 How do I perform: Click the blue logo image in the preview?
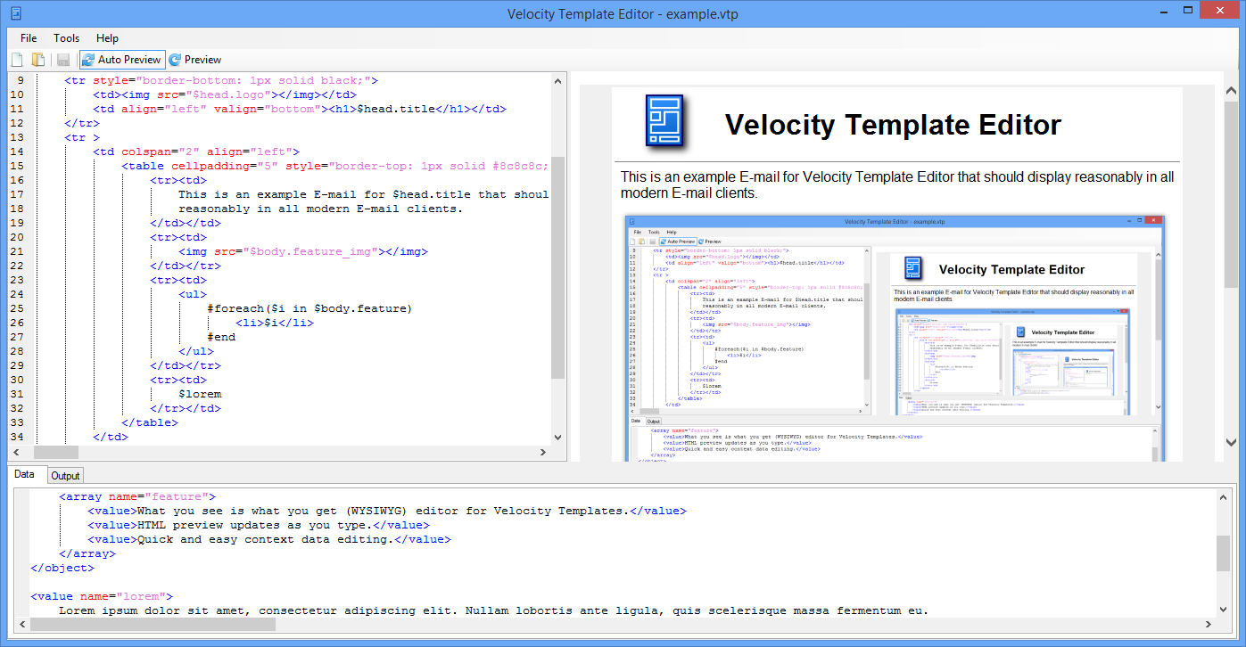(x=664, y=120)
